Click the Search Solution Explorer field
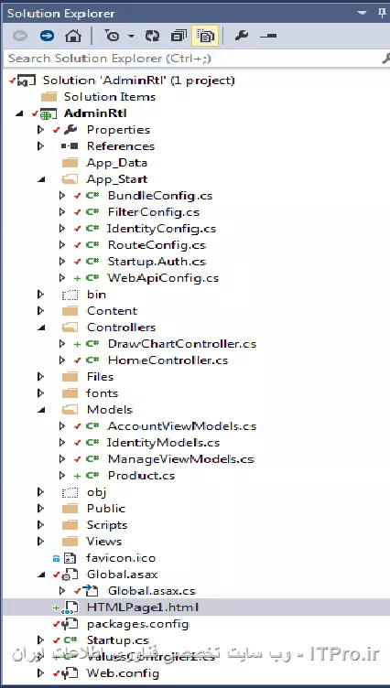The height and width of the screenshot is (688, 390). point(191,59)
